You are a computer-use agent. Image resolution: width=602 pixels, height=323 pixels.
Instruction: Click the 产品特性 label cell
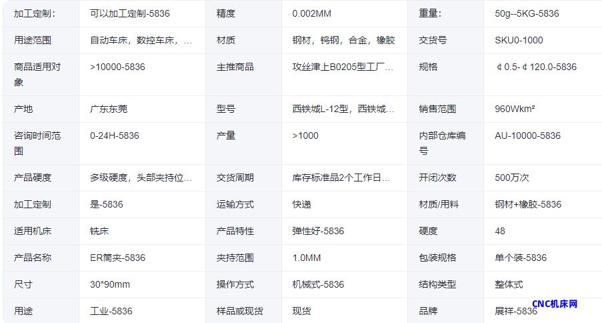coord(235,231)
